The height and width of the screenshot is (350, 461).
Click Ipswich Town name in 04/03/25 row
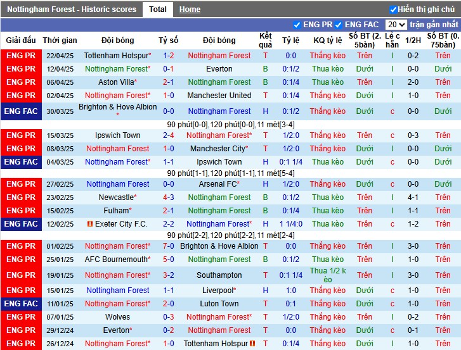(219, 162)
